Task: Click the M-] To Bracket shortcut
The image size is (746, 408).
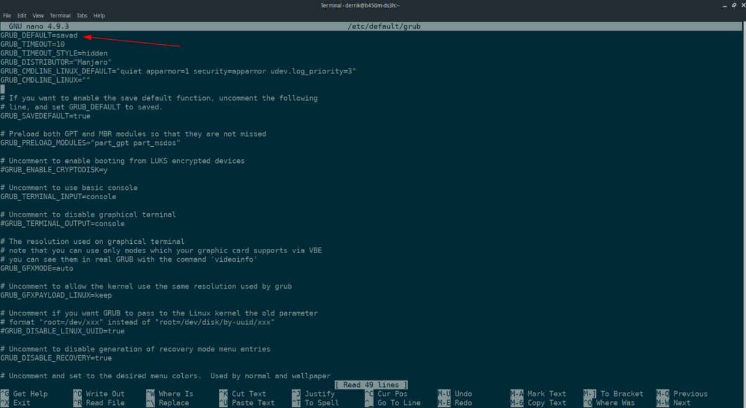Action: tap(614, 394)
